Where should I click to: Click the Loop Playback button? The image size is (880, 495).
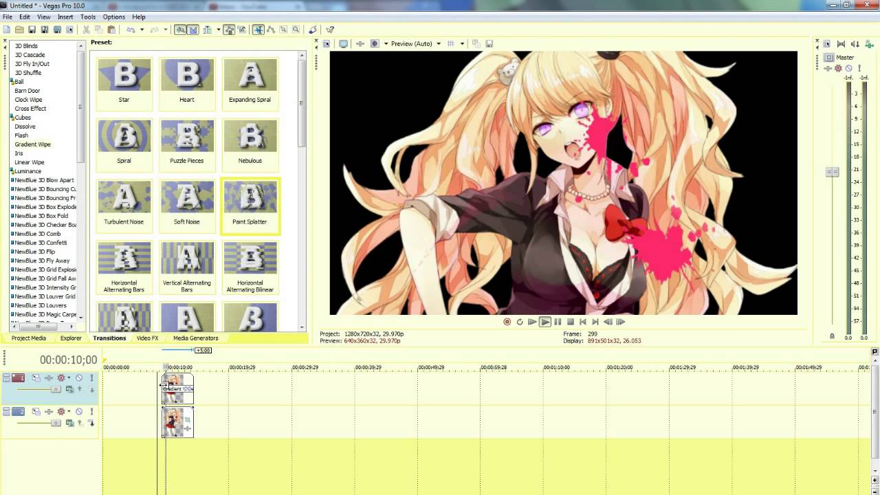pos(520,322)
